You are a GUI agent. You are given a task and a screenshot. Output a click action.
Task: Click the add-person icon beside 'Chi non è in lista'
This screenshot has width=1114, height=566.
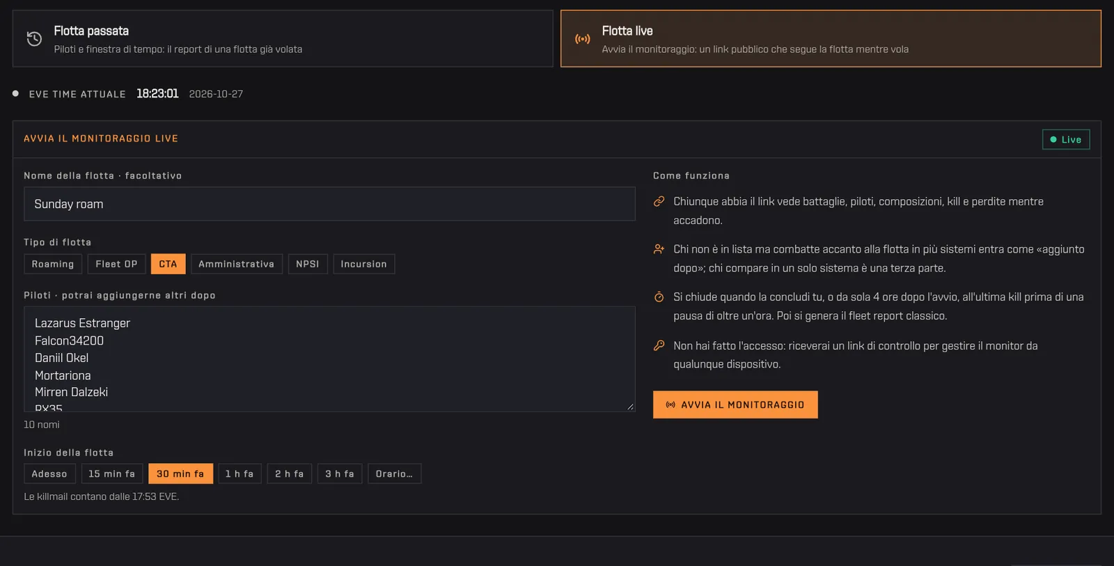tap(659, 249)
